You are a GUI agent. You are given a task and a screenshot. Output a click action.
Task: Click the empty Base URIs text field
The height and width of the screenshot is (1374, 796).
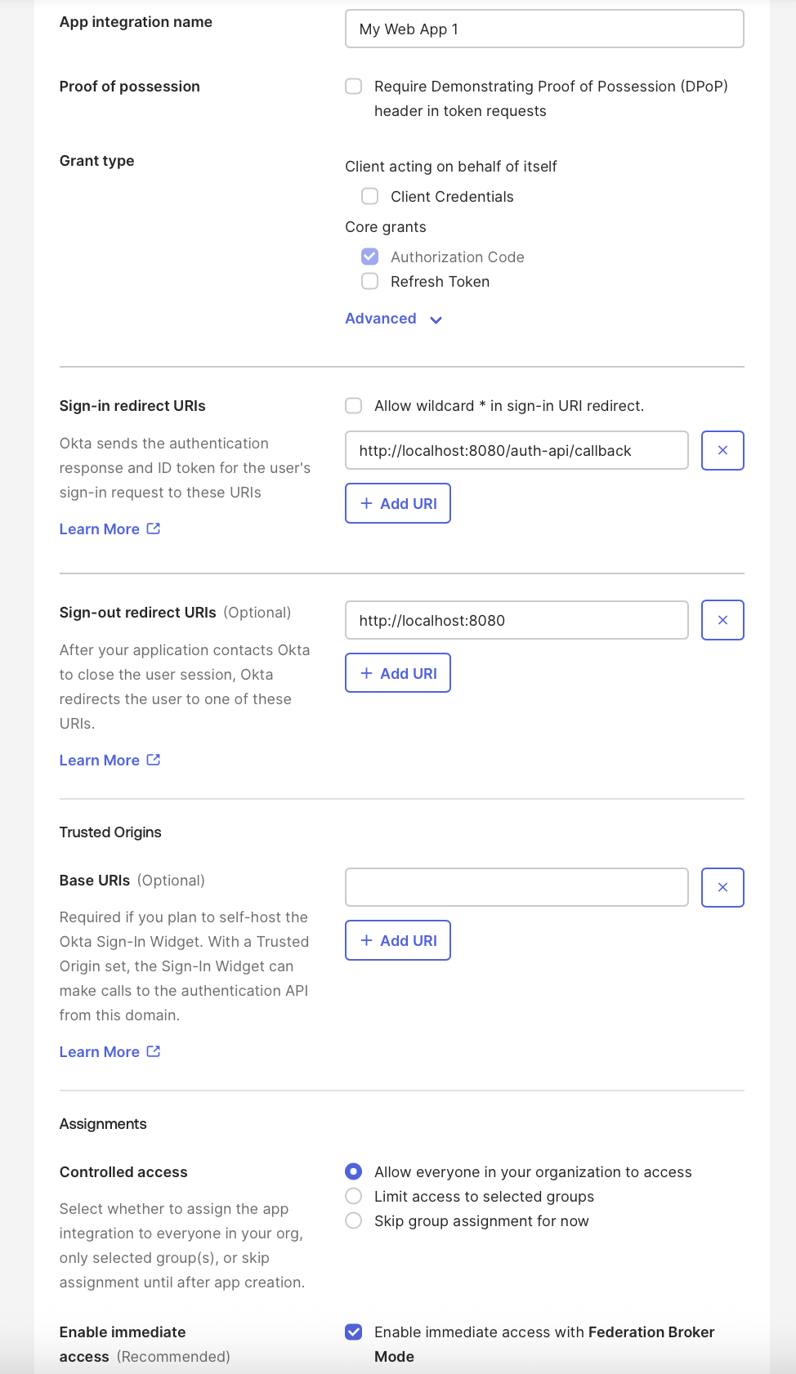(517, 887)
